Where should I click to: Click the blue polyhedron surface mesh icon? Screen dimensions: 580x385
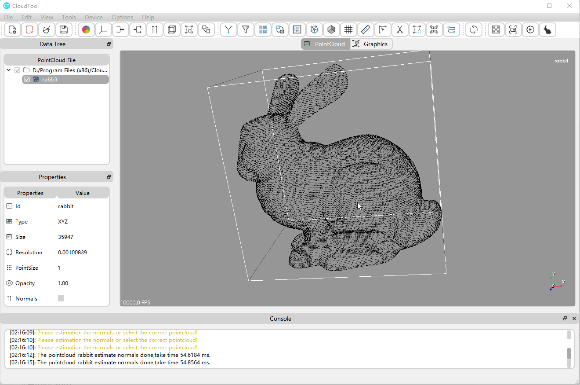click(314, 30)
